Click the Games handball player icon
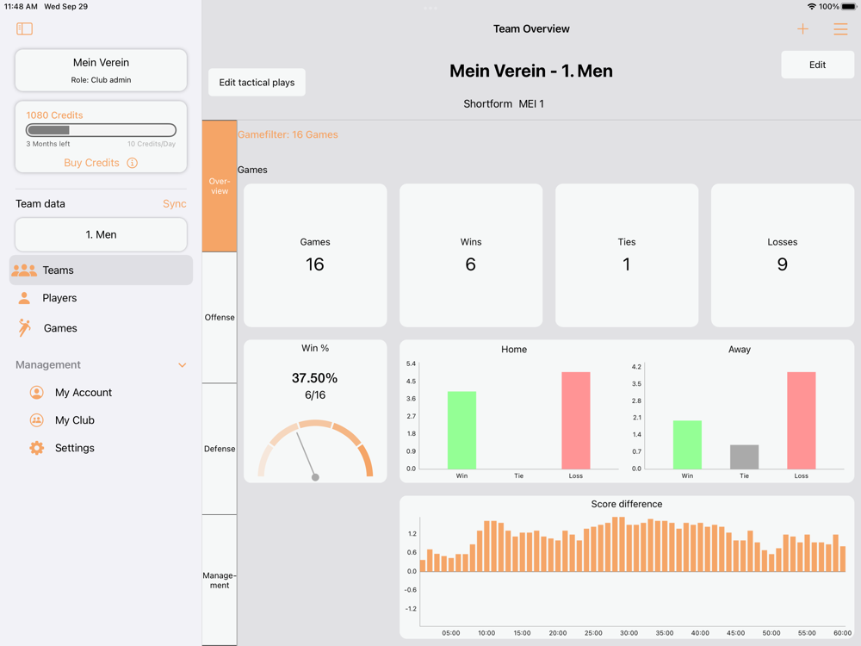The width and height of the screenshot is (861, 646). (24, 328)
